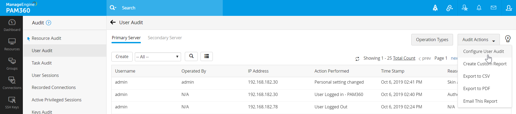This screenshot has width=516, height=114.
Task: Open Recorded Connections in sidebar
Action: (54, 87)
